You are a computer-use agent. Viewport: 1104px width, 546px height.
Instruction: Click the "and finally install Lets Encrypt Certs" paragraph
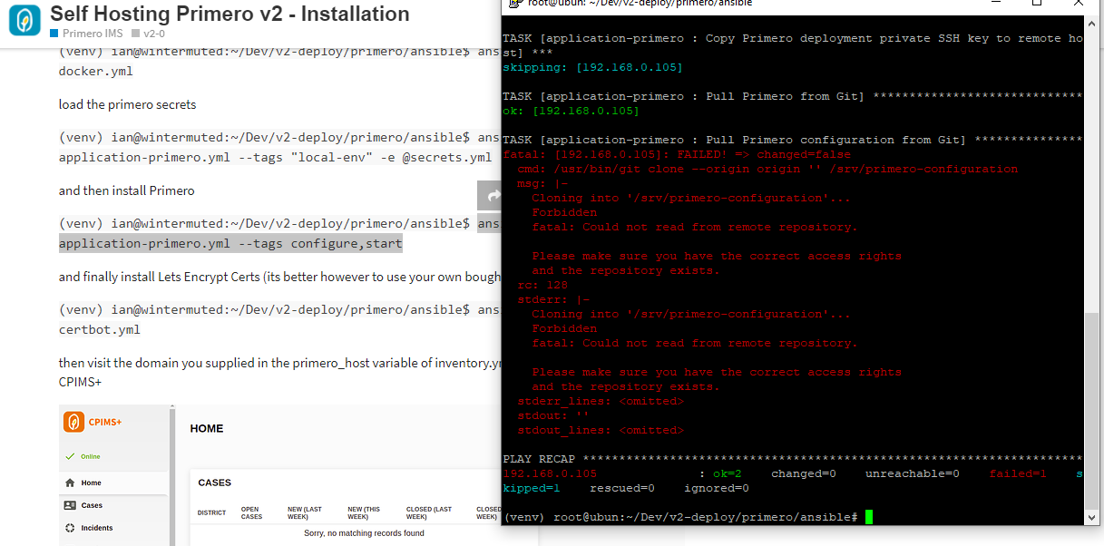pos(279,277)
